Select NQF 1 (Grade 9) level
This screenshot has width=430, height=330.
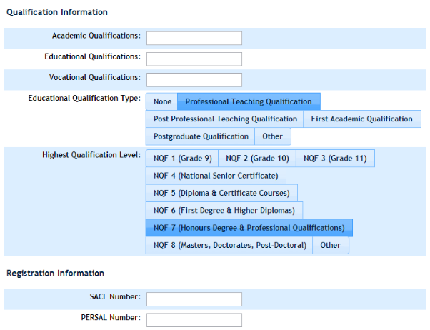pyautogui.click(x=182, y=158)
